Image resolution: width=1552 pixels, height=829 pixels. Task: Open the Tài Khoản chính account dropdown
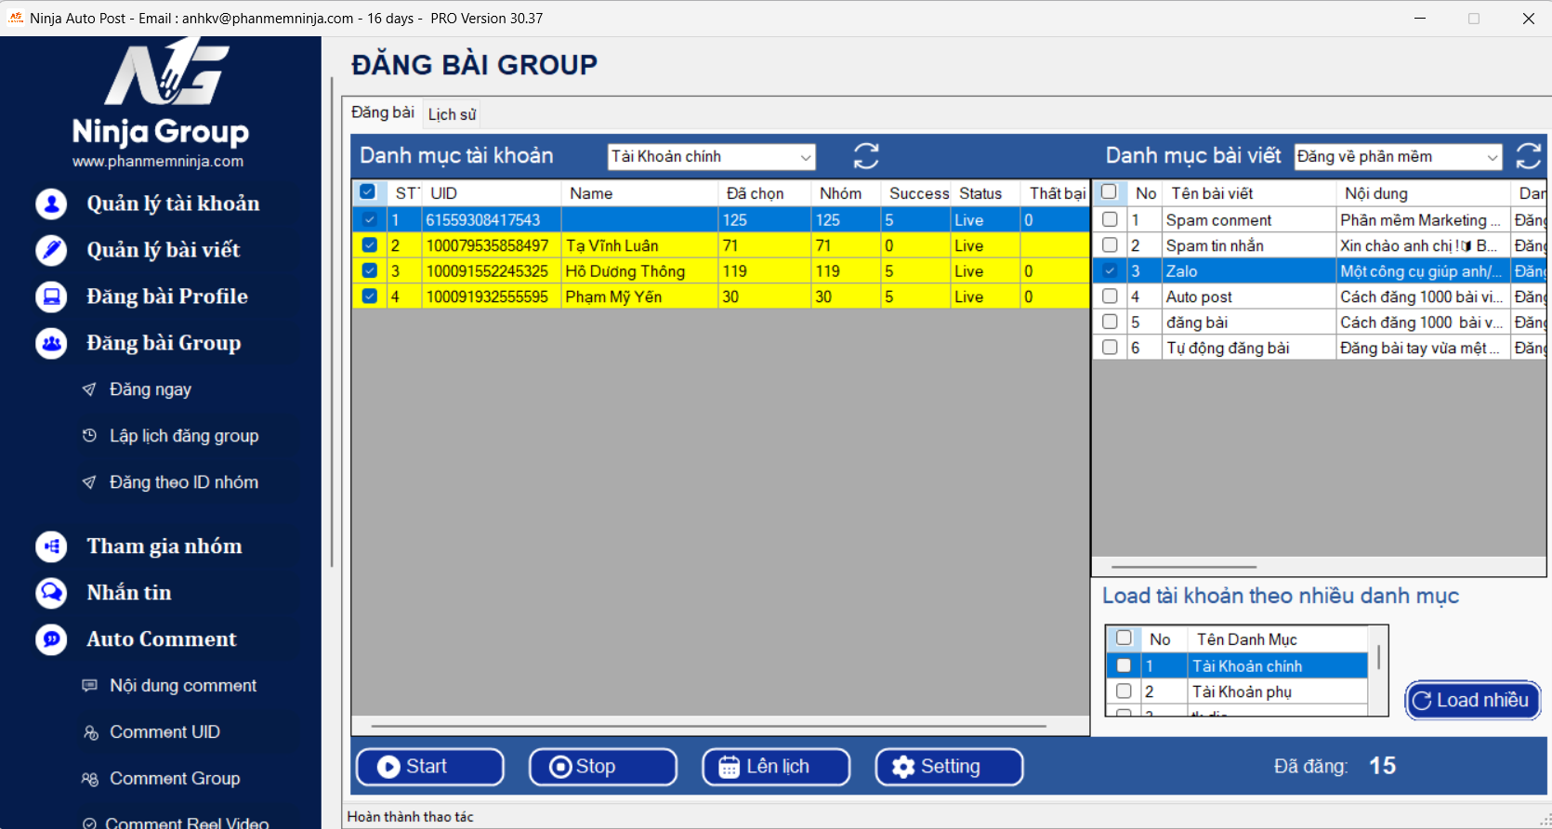pyautogui.click(x=712, y=157)
